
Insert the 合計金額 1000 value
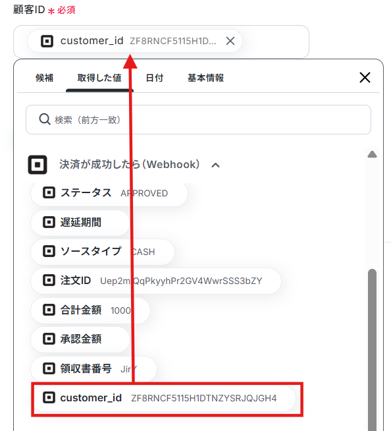(90, 310)
